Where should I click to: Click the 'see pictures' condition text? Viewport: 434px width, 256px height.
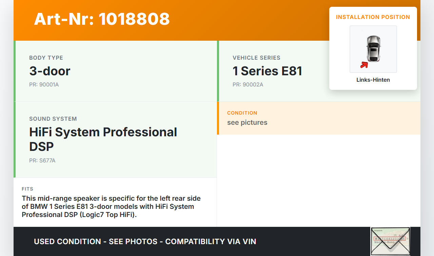247,122
